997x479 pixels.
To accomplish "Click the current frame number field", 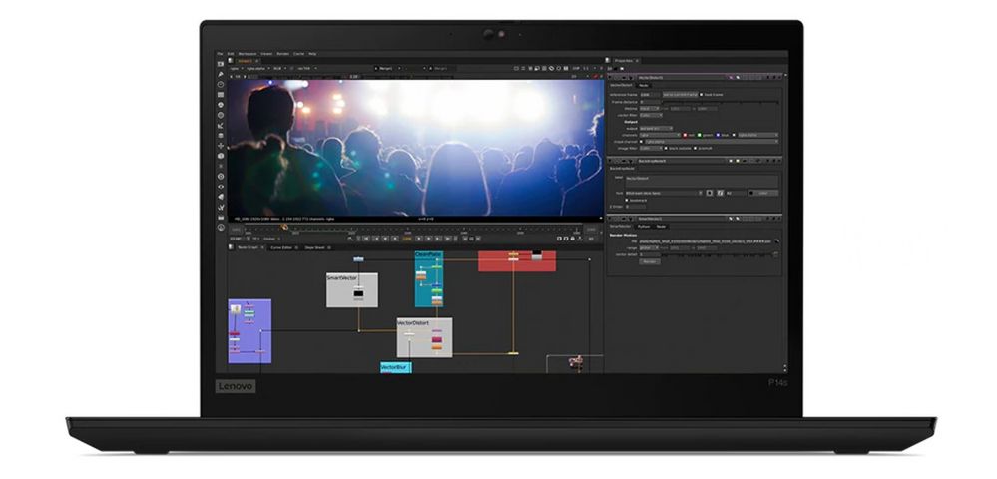I will click(407, 238).
